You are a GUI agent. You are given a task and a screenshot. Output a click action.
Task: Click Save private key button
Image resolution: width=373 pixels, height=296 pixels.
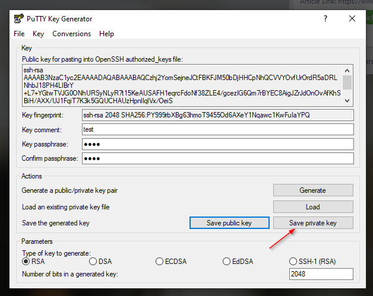pos(313,223)
